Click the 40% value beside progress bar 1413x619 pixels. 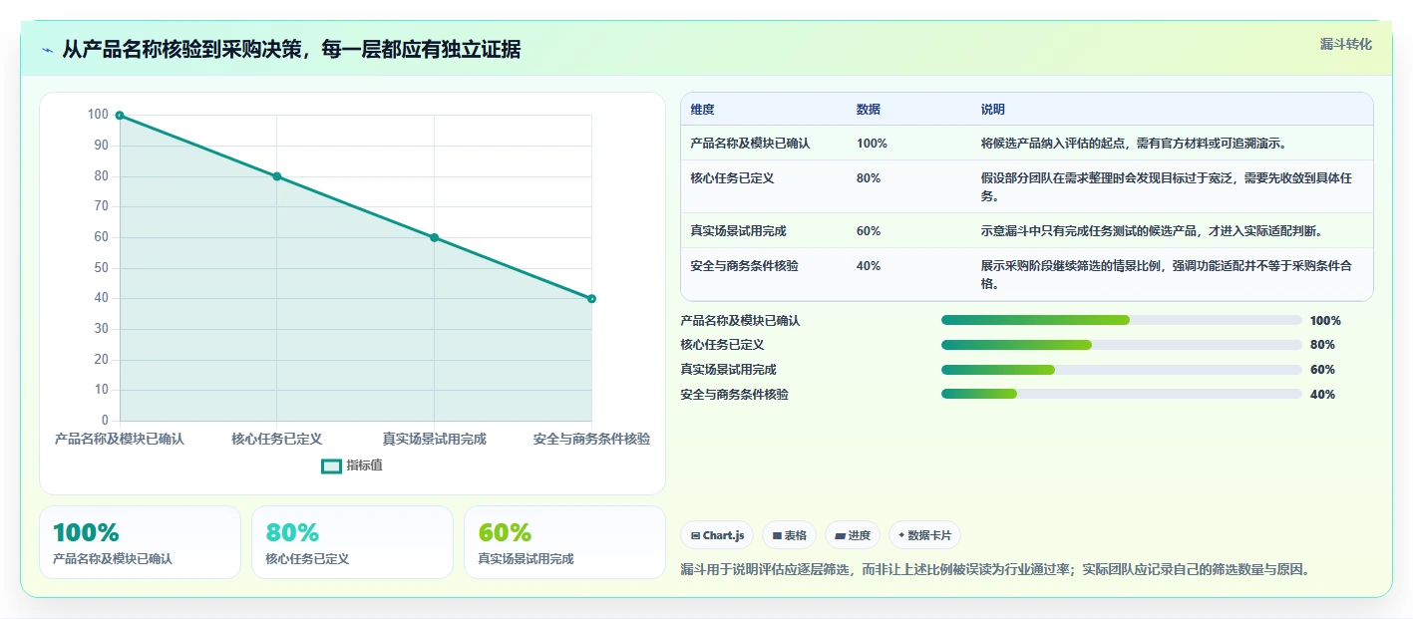point(1322,395)
